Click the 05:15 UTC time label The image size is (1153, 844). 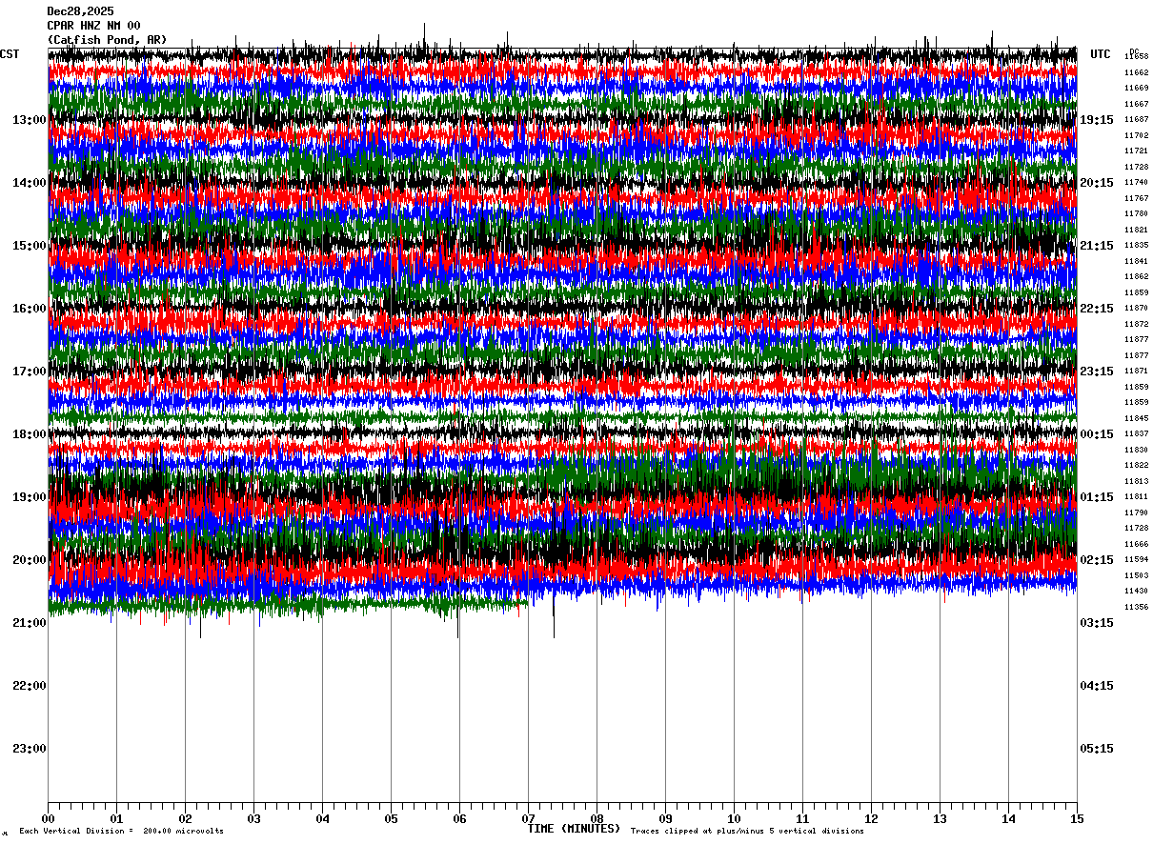pos(1097,749)
